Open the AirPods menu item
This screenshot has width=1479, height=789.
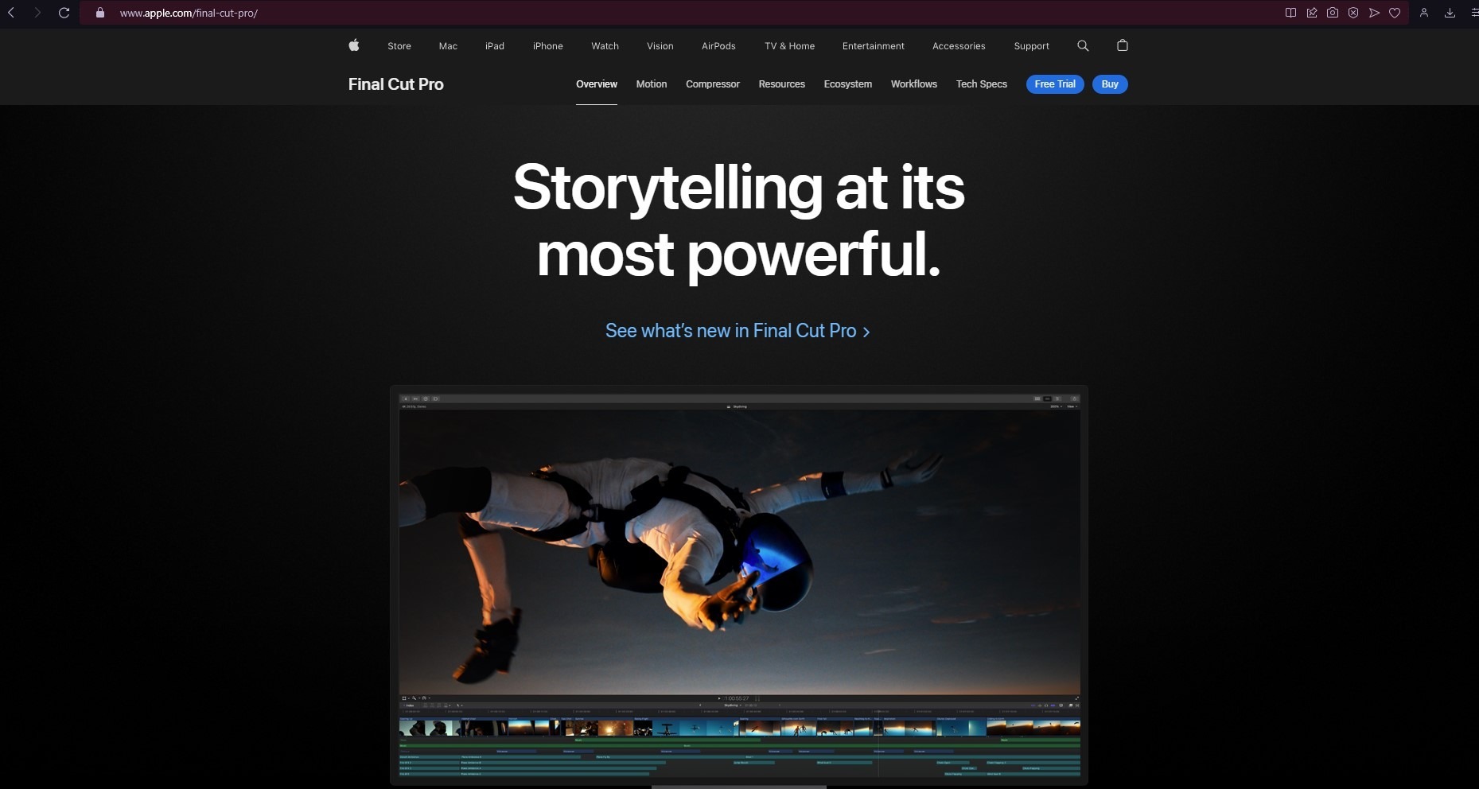click(x=718, y=46)
